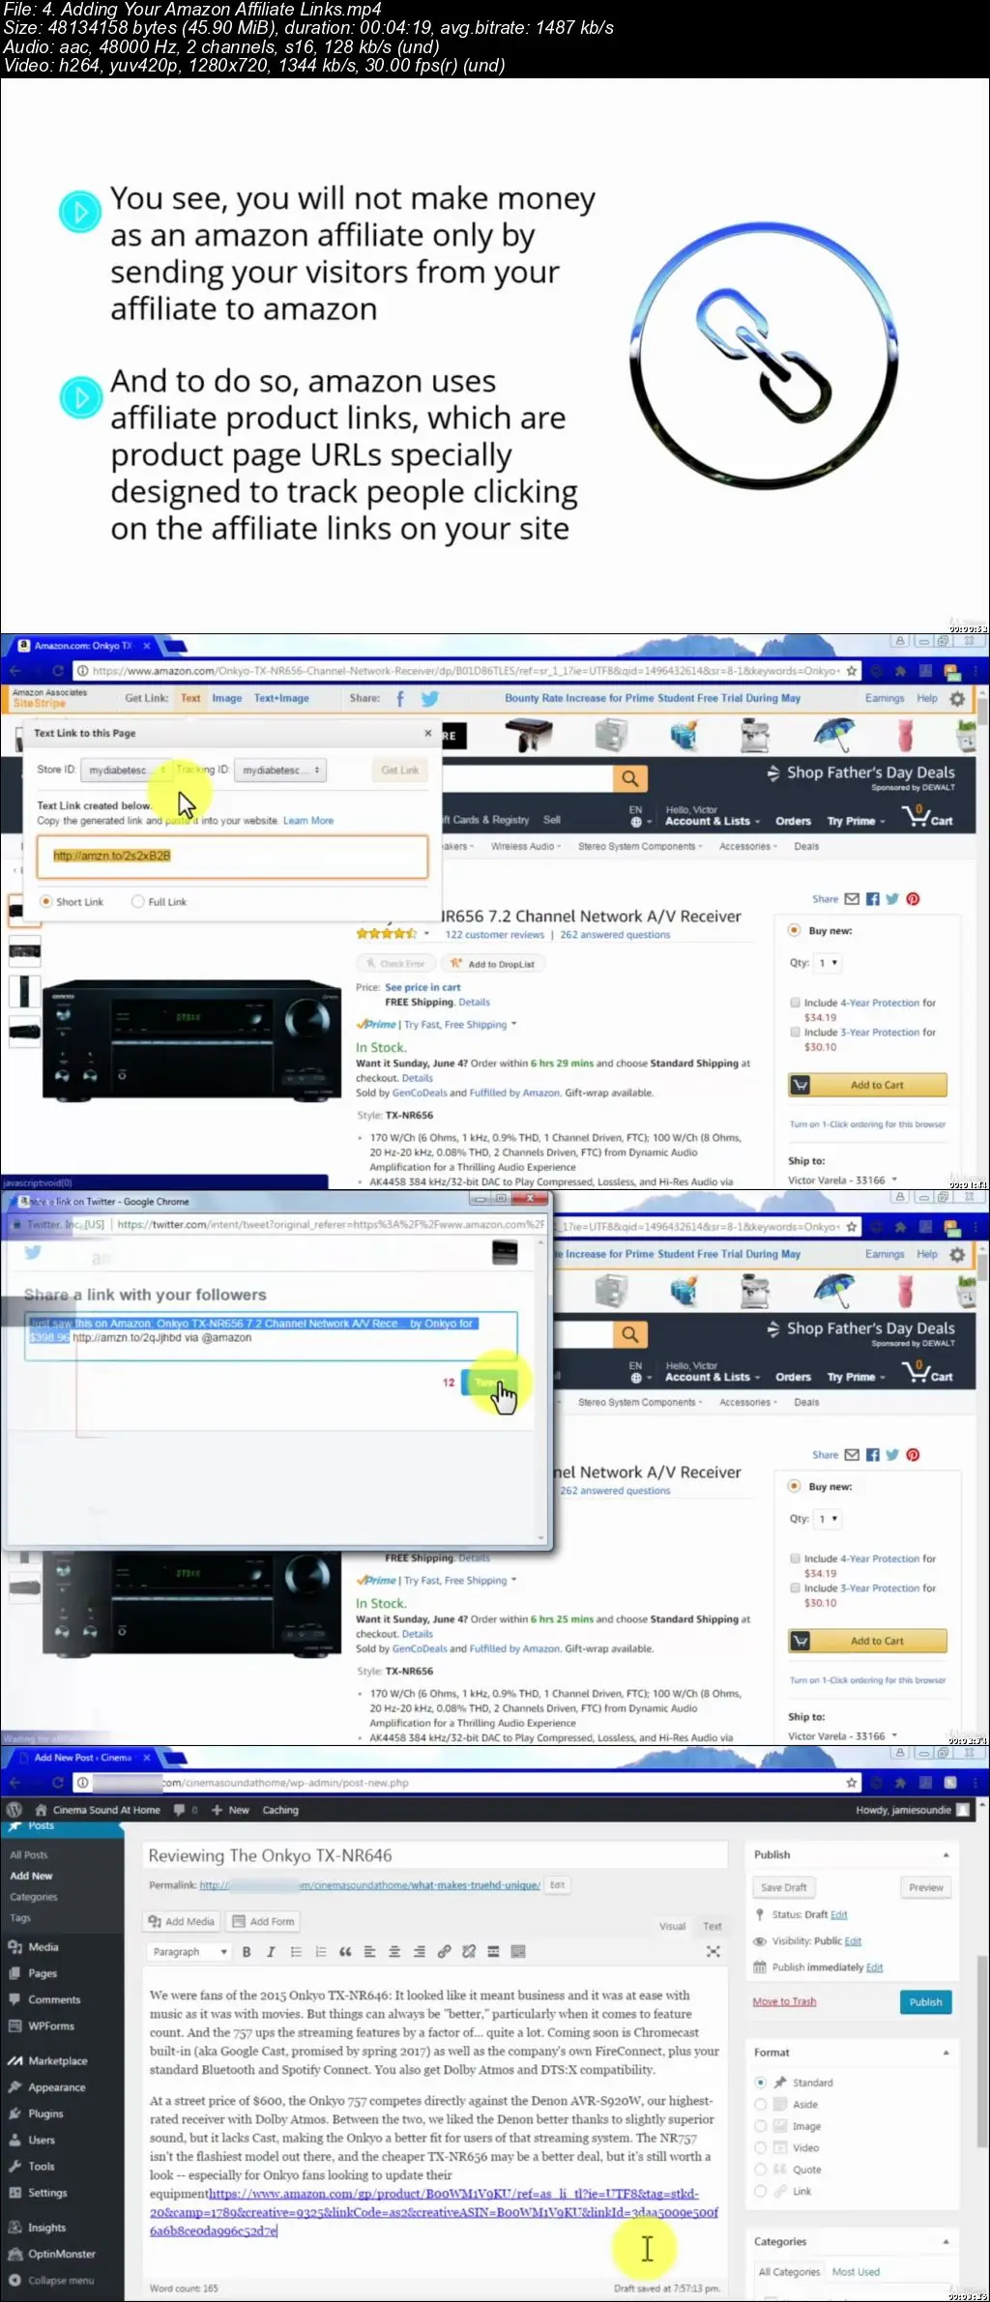
Task: Open Qty dropdown in Text Link frame
Action: click(x=829, y=963)
